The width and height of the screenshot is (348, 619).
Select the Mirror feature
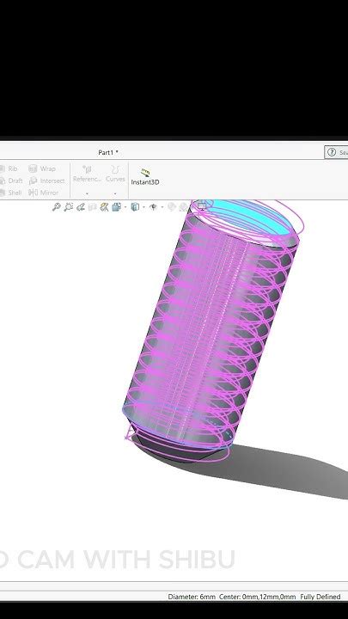click(44, 193)
